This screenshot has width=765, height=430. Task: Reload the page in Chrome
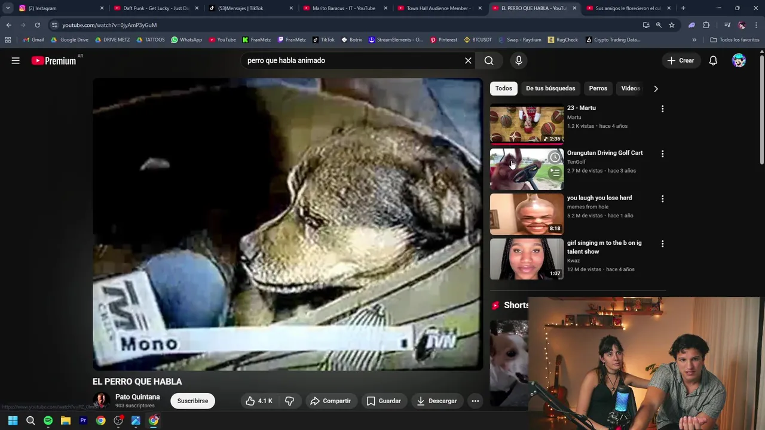pyautogui.click(x=37, y=25)
